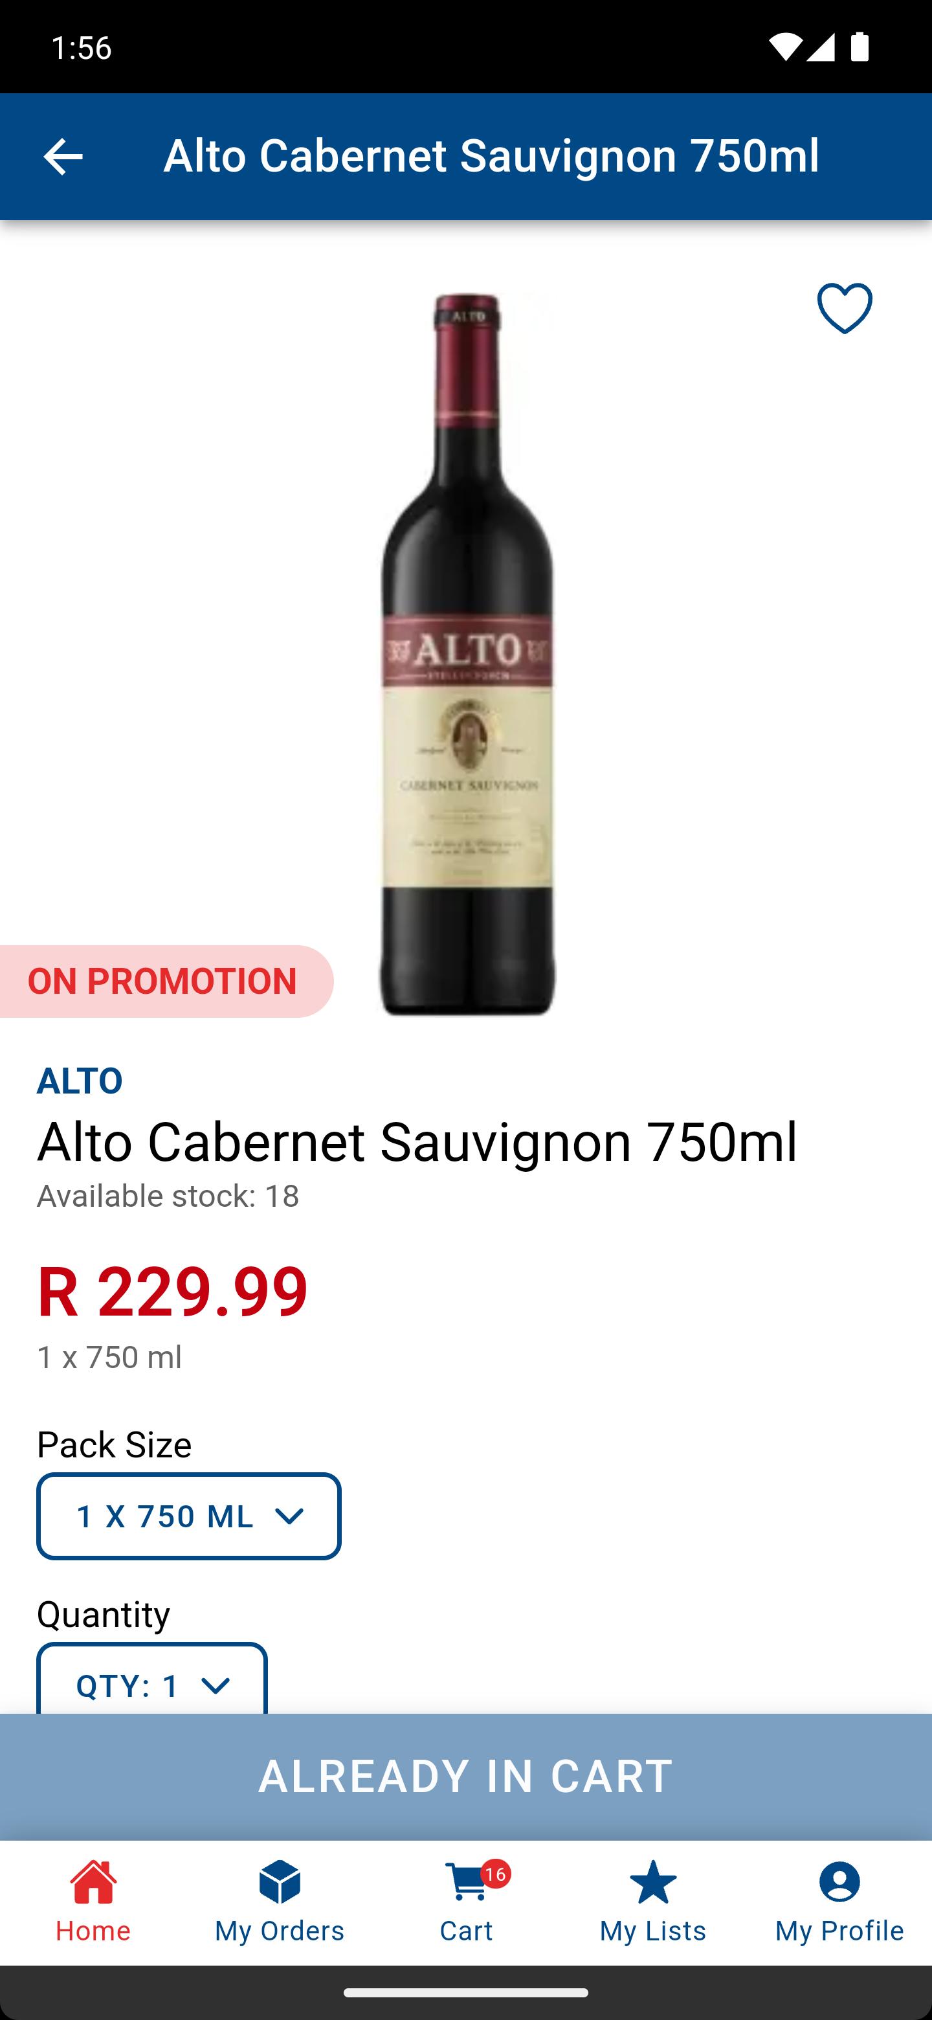Tap the Alto Cabernet Sauvignon header title
Image resolution: width=932 pixels, height=2020 pixels.
(x=491, y=155)
